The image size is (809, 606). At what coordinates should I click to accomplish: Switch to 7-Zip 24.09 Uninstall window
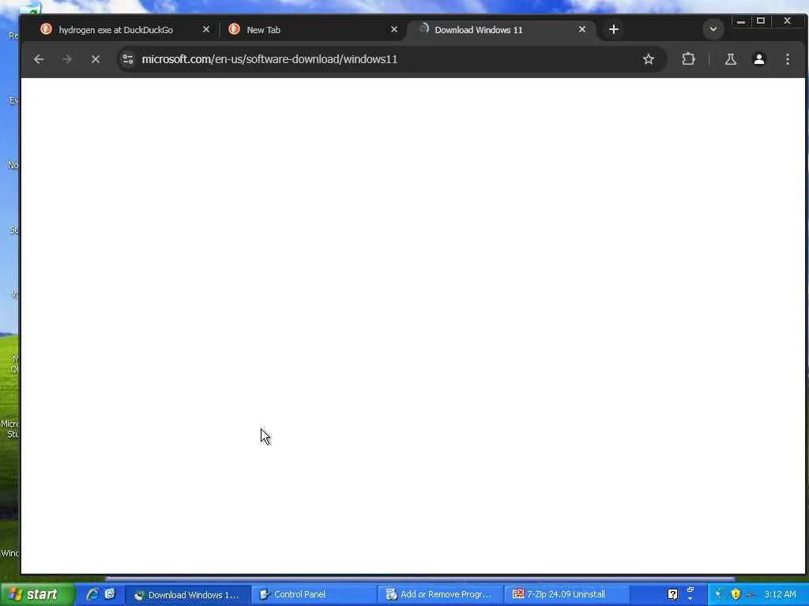(x=566, y=595)
